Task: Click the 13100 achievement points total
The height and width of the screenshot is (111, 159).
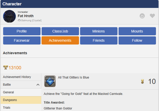Action: pyautogui.click(x=15, y=68)
